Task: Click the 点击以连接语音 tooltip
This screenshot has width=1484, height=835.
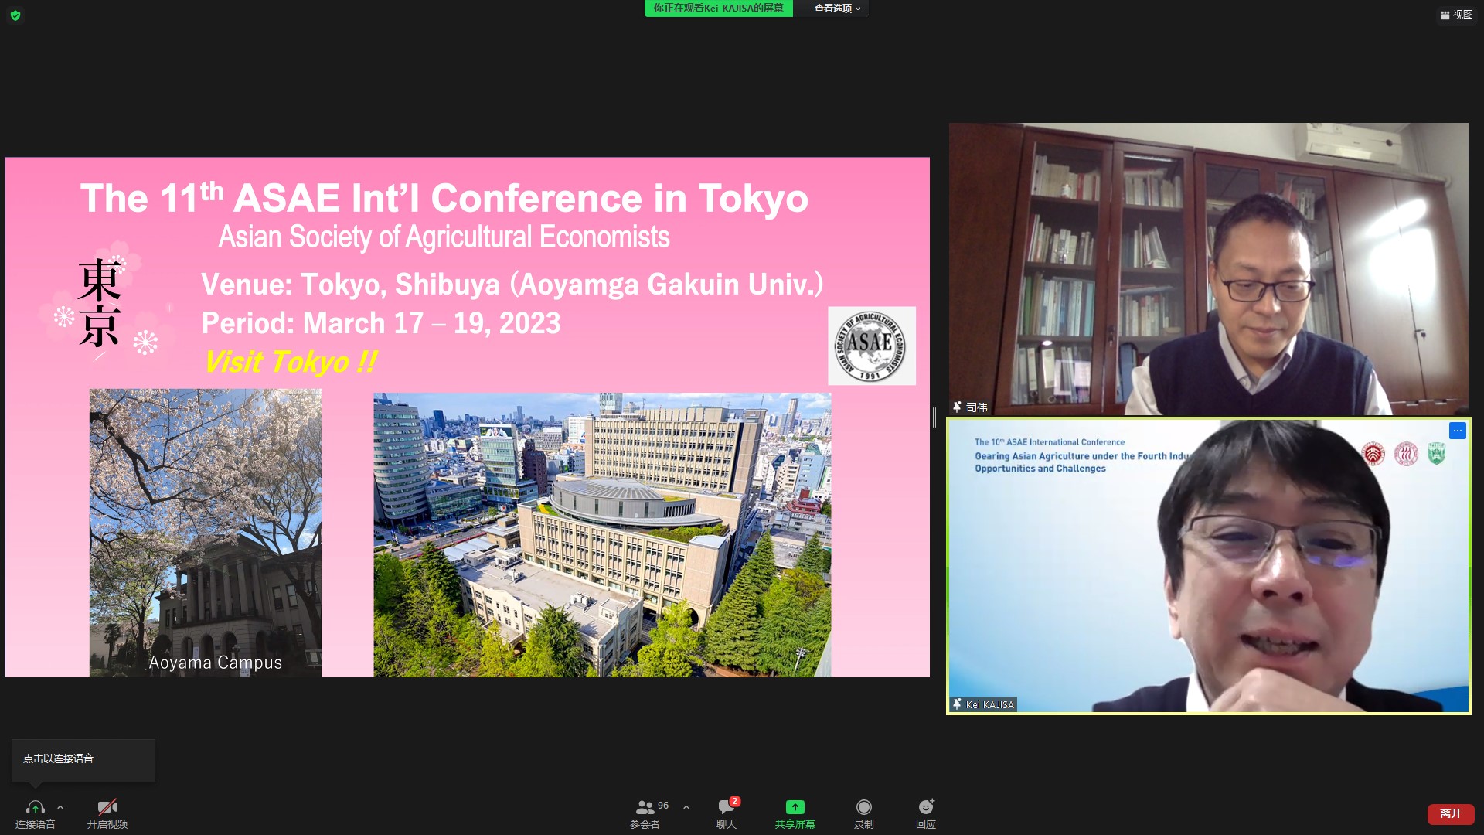Action: click(x=83, y=760)
